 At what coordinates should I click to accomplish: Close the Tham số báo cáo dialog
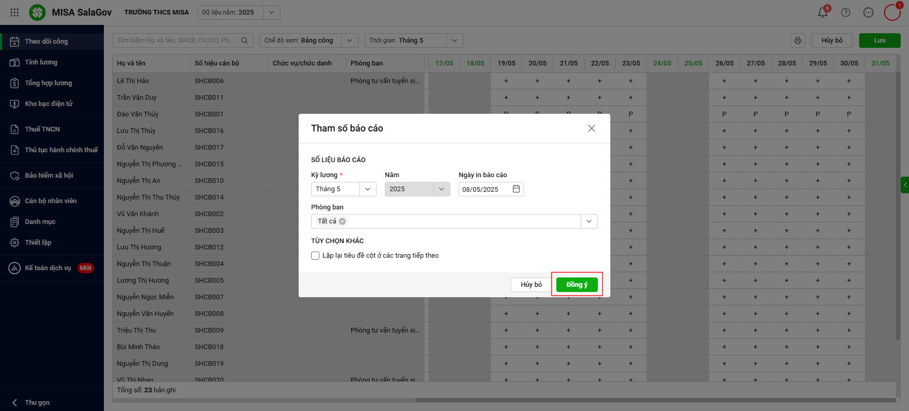591,128
